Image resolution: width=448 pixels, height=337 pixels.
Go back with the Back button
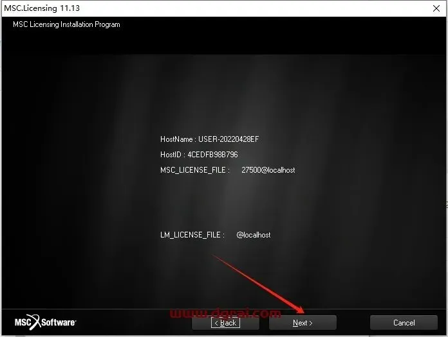tap(225, 323)
